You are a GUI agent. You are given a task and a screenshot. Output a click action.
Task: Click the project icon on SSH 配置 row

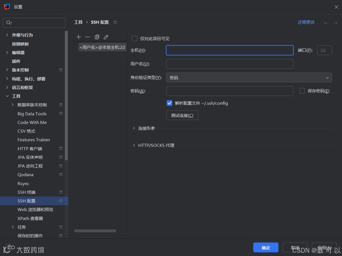61,201
